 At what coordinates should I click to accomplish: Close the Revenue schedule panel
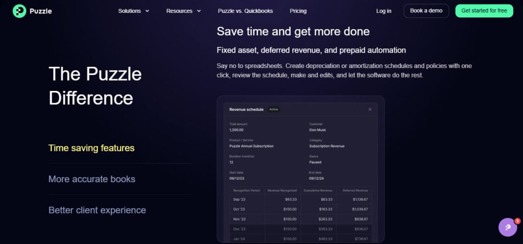click(x=370, y=109)
